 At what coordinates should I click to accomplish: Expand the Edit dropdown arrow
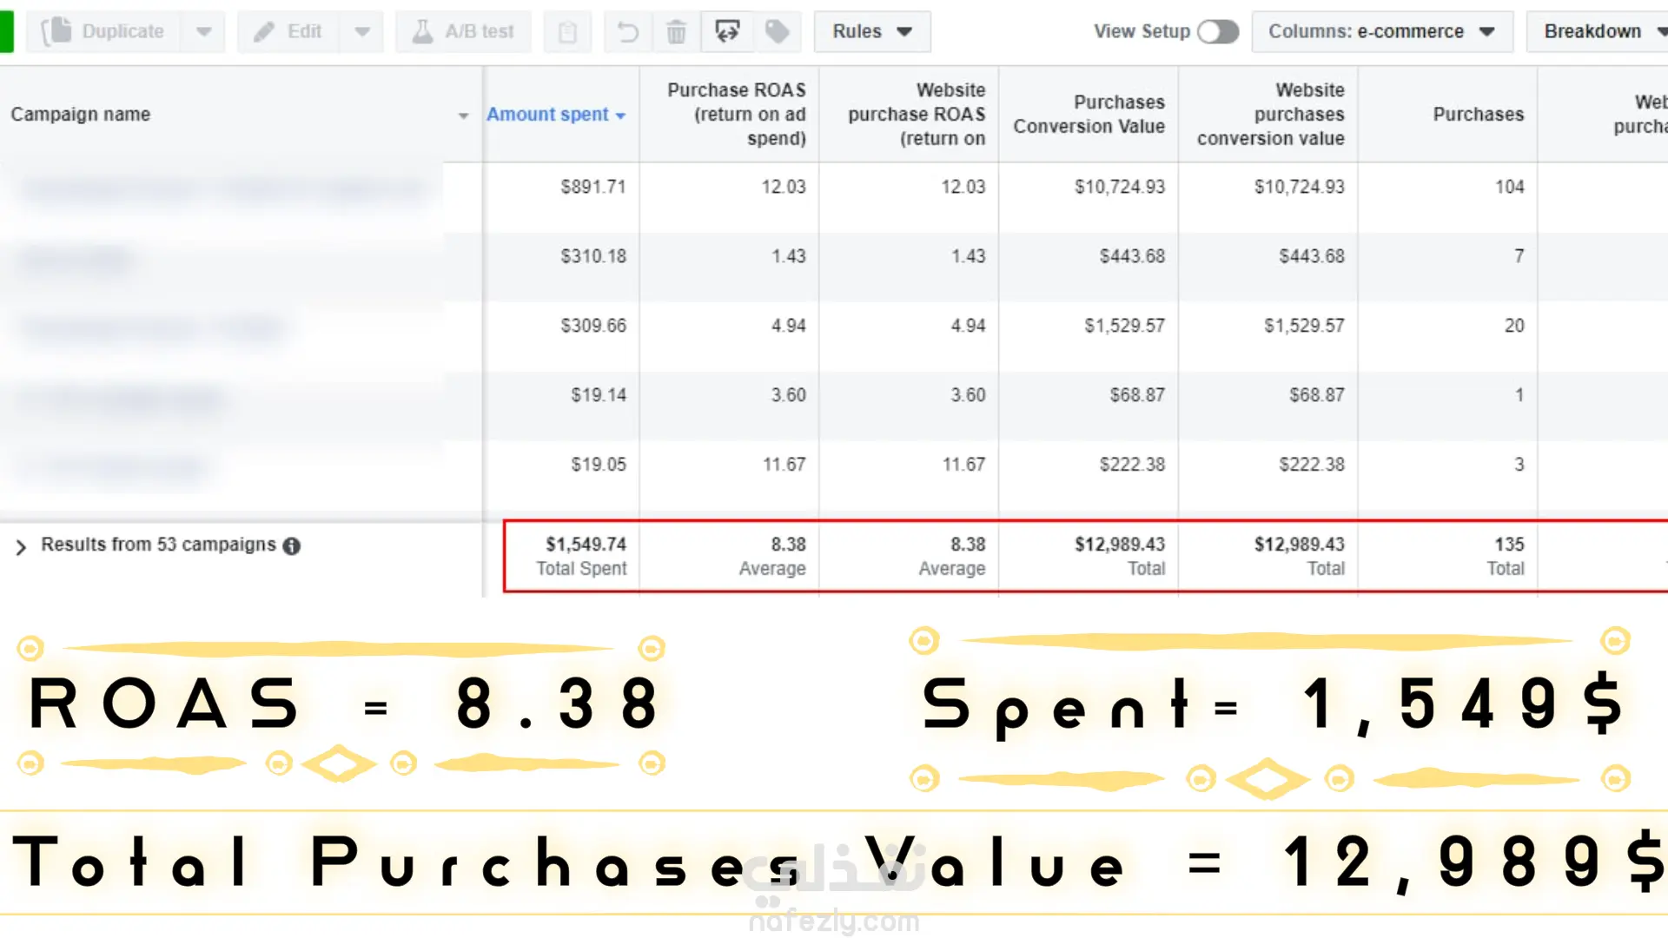362,32
